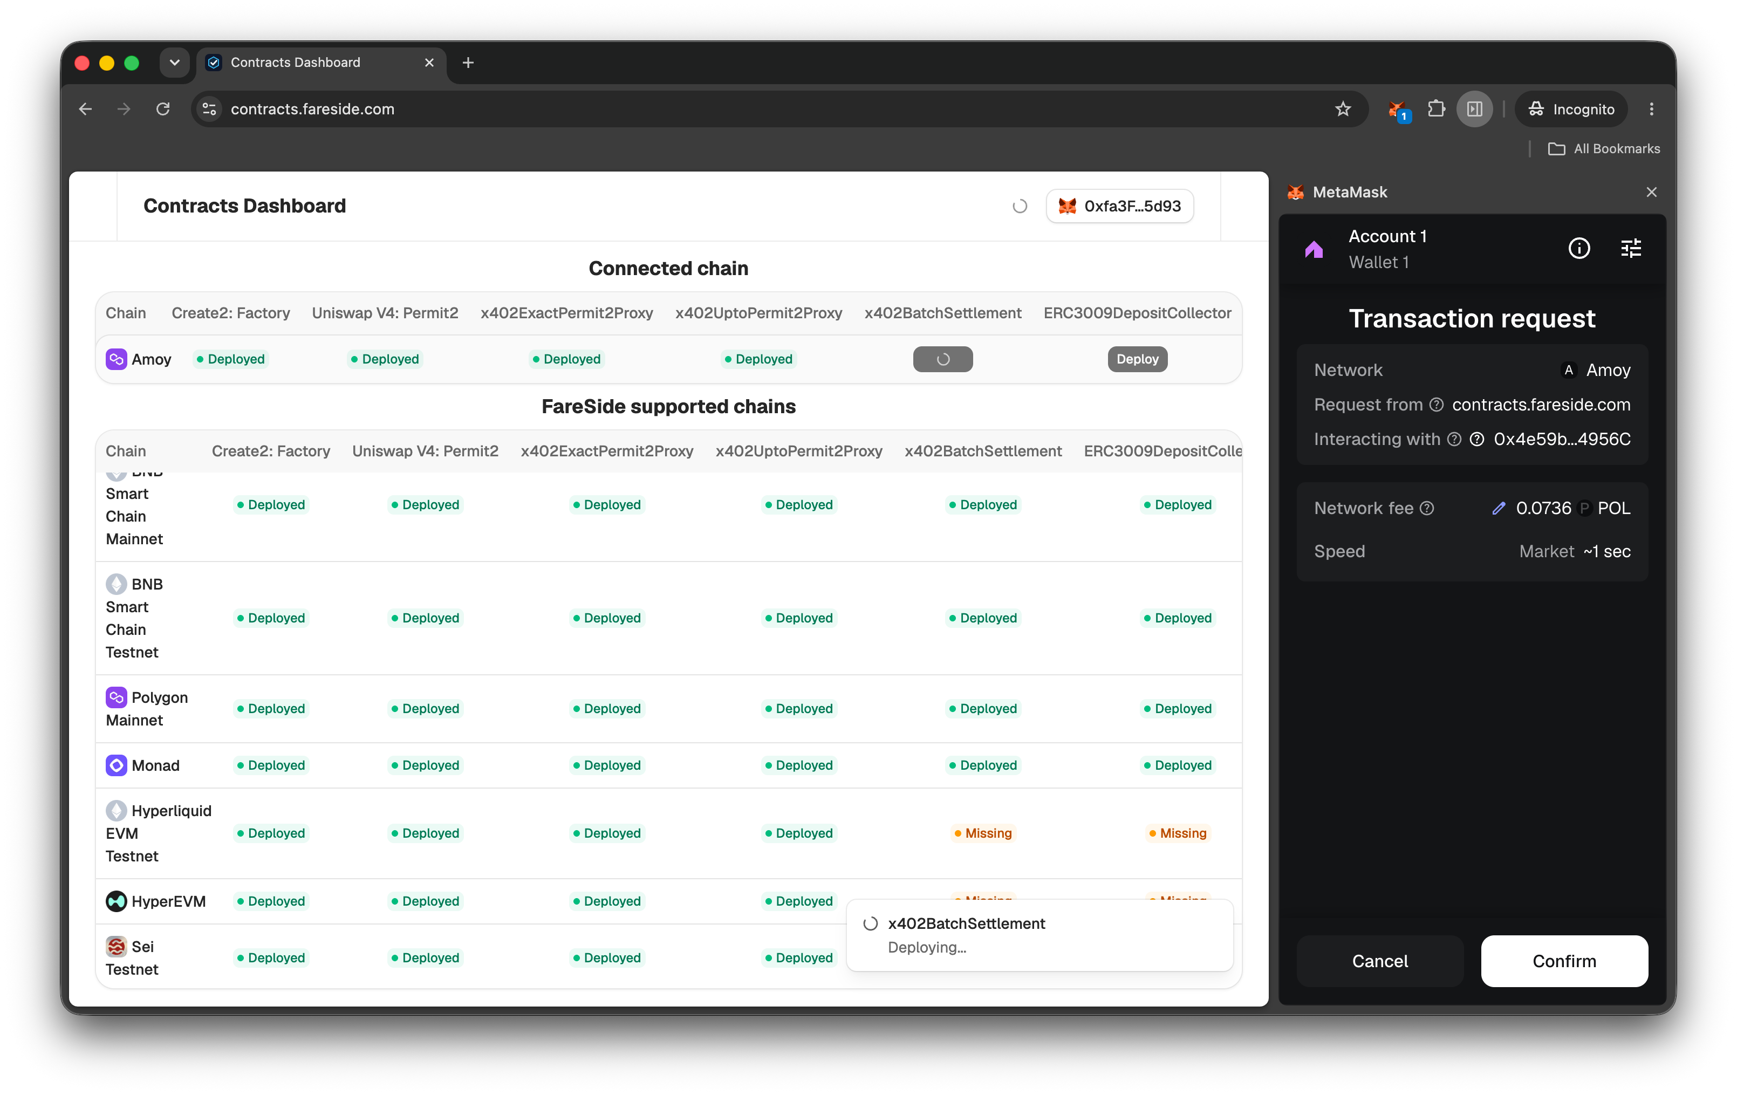Click the Incognito profile indicator

pos(1572,109)
